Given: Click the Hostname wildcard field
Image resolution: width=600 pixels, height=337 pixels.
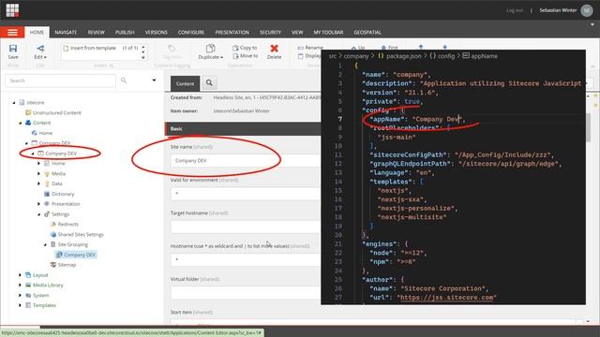Looking at the screenshot, I should (246, 260).
